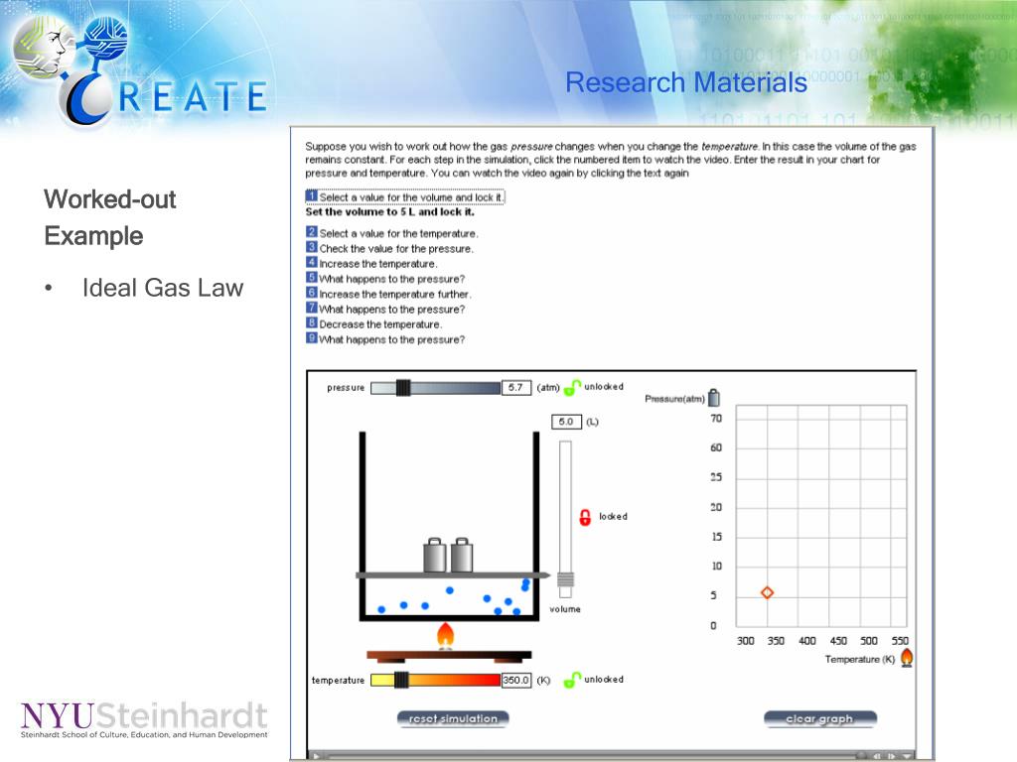Click the weight icon next to Pressure(atm)
This screenshot has height=762, width=1017.
[x=714, y=397]
